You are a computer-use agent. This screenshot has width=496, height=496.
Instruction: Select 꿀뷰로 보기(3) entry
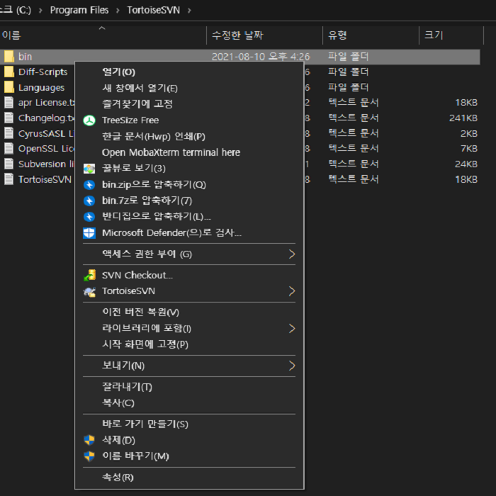tap(189, 169)
